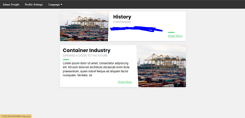Click the green accent bar above History's Read More
This screenshot has height=118, width=245.
point(171,32)
